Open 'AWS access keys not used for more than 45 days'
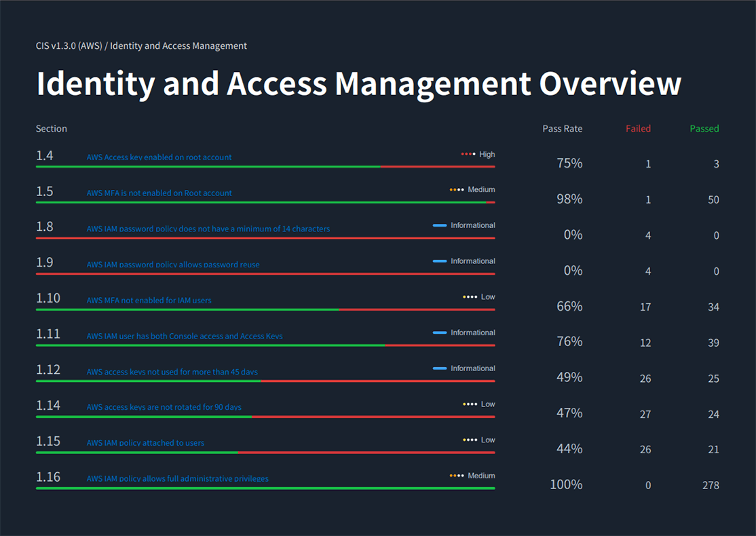The height and width of the screenshot is (536, 756). (172, 372)
